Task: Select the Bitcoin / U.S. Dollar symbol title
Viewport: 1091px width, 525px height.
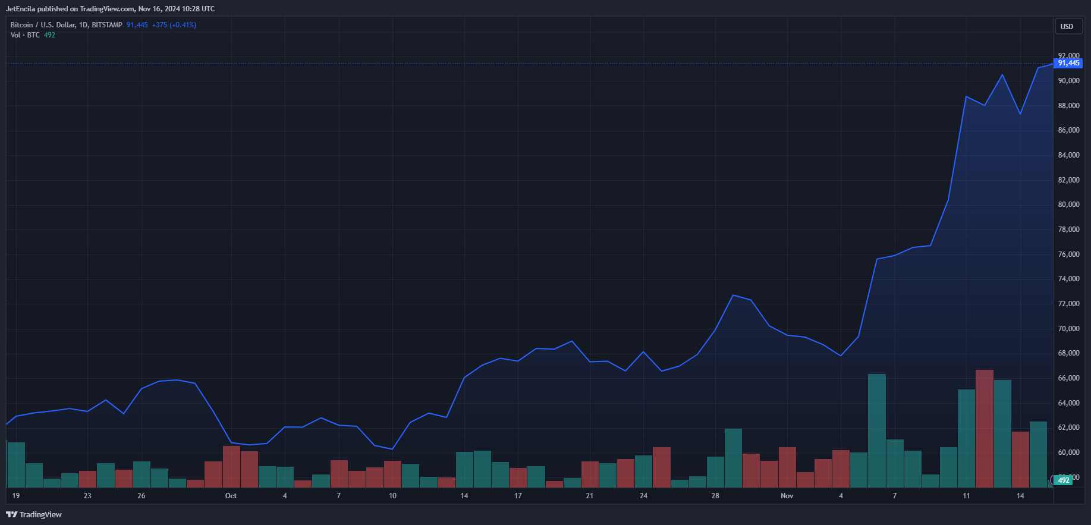Action: pyautogui.click(x=66, y=25)
